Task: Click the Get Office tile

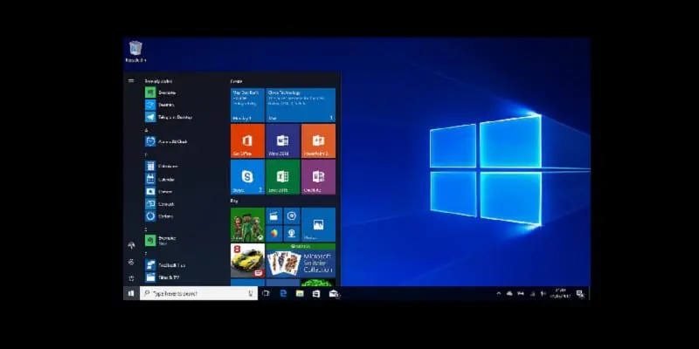Action: [x=247, y=140]
